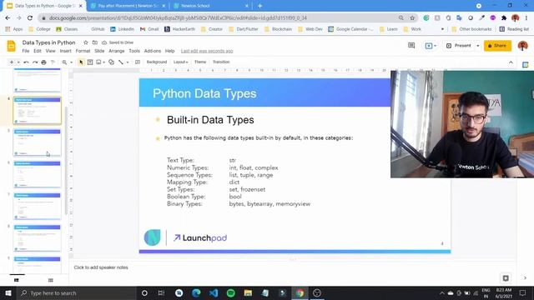Show the side panel arrow at bottom right
This screenshot has width=534, height=300.
[x=525, y=278]
